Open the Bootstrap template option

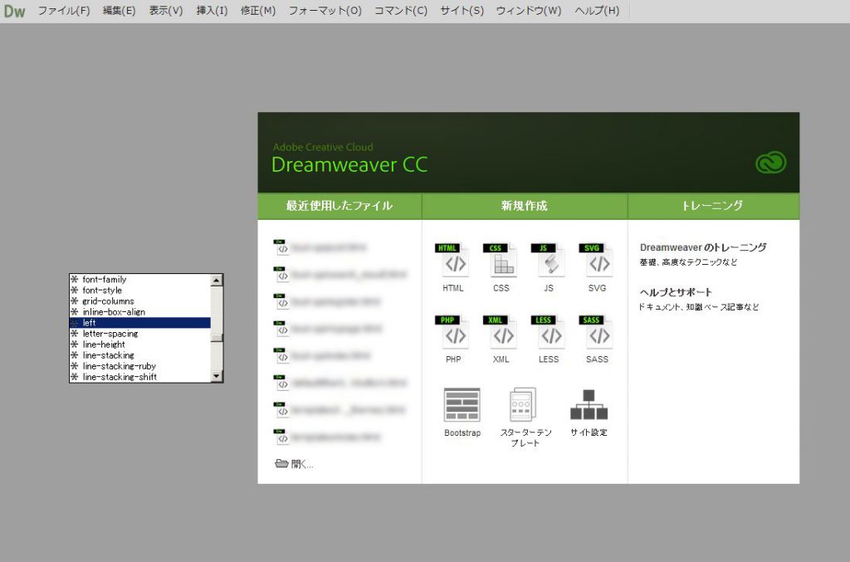coord(462,412)
